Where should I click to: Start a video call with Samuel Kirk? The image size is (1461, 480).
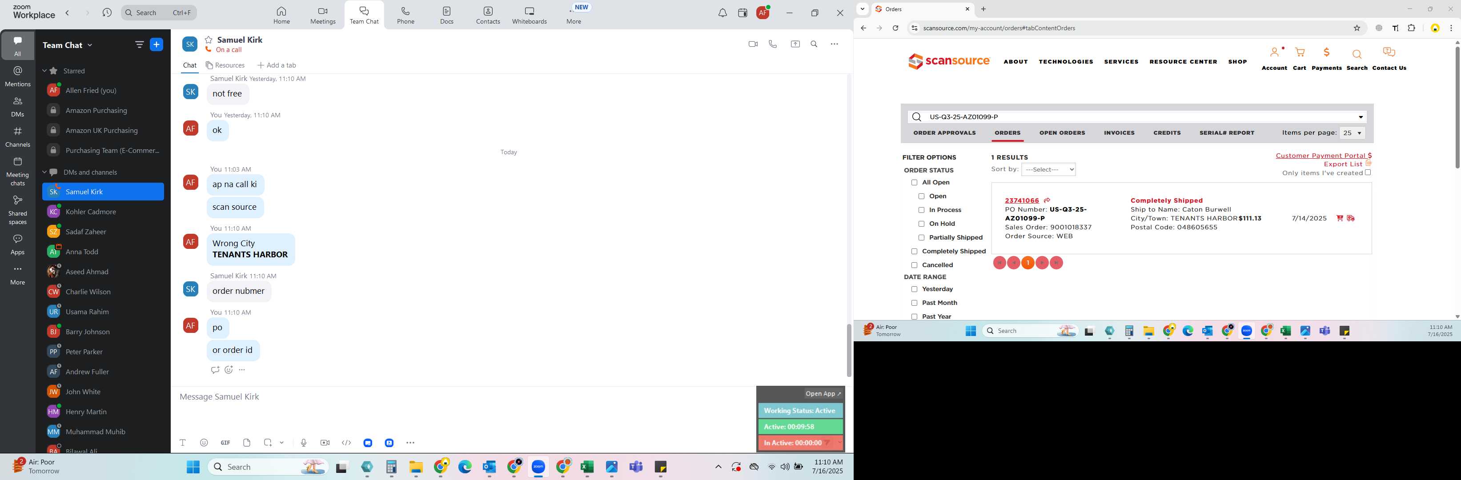point(753,44)
